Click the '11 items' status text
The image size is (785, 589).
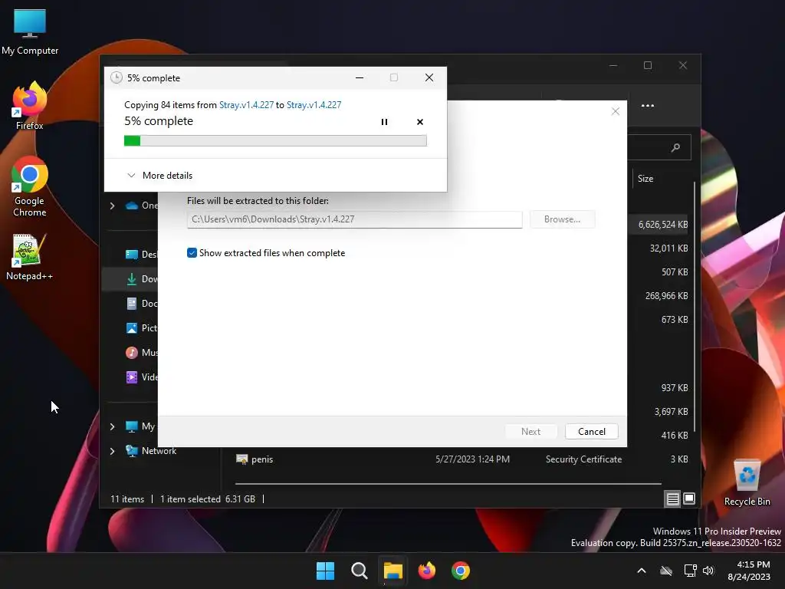click(x=127, y=499)
